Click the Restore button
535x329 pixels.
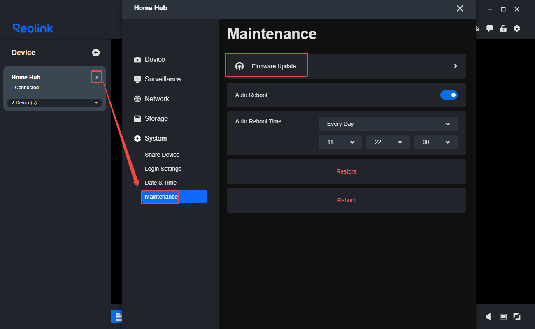(x=346, y=171)
